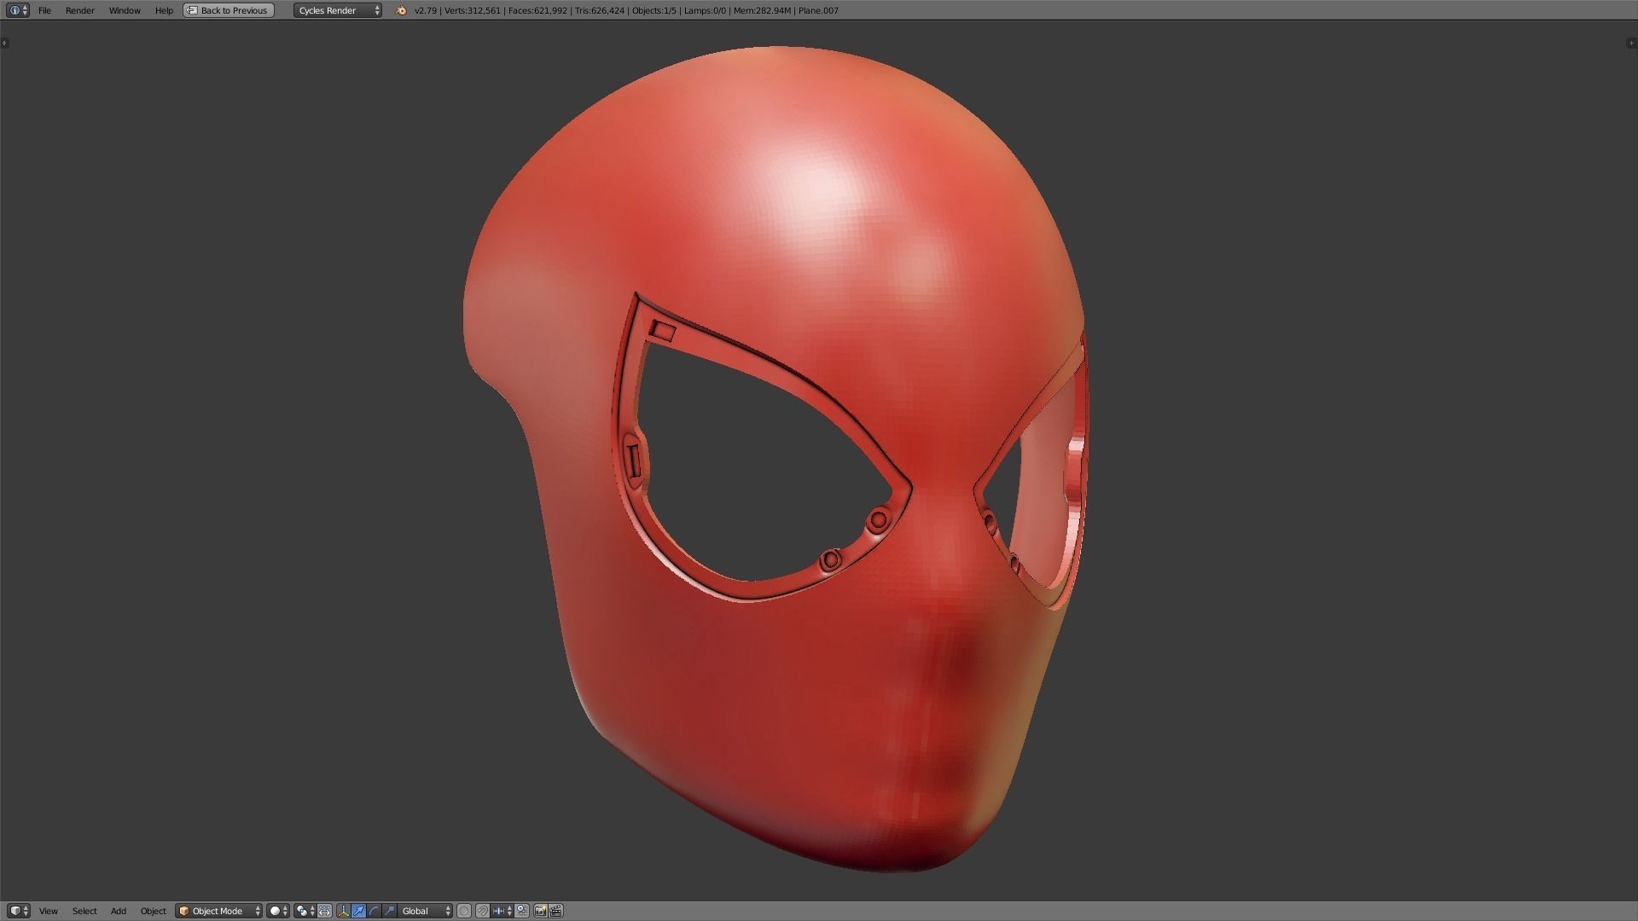Open the viewport Select menu
This screenshot has width=1638, height=921.
click(x=84, y=911)
